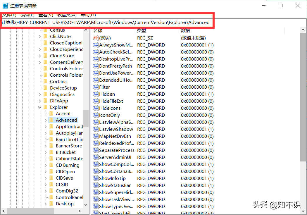Click the tree pane vertical scrollbar thumb
307x215 pixels.
(86, 118)
